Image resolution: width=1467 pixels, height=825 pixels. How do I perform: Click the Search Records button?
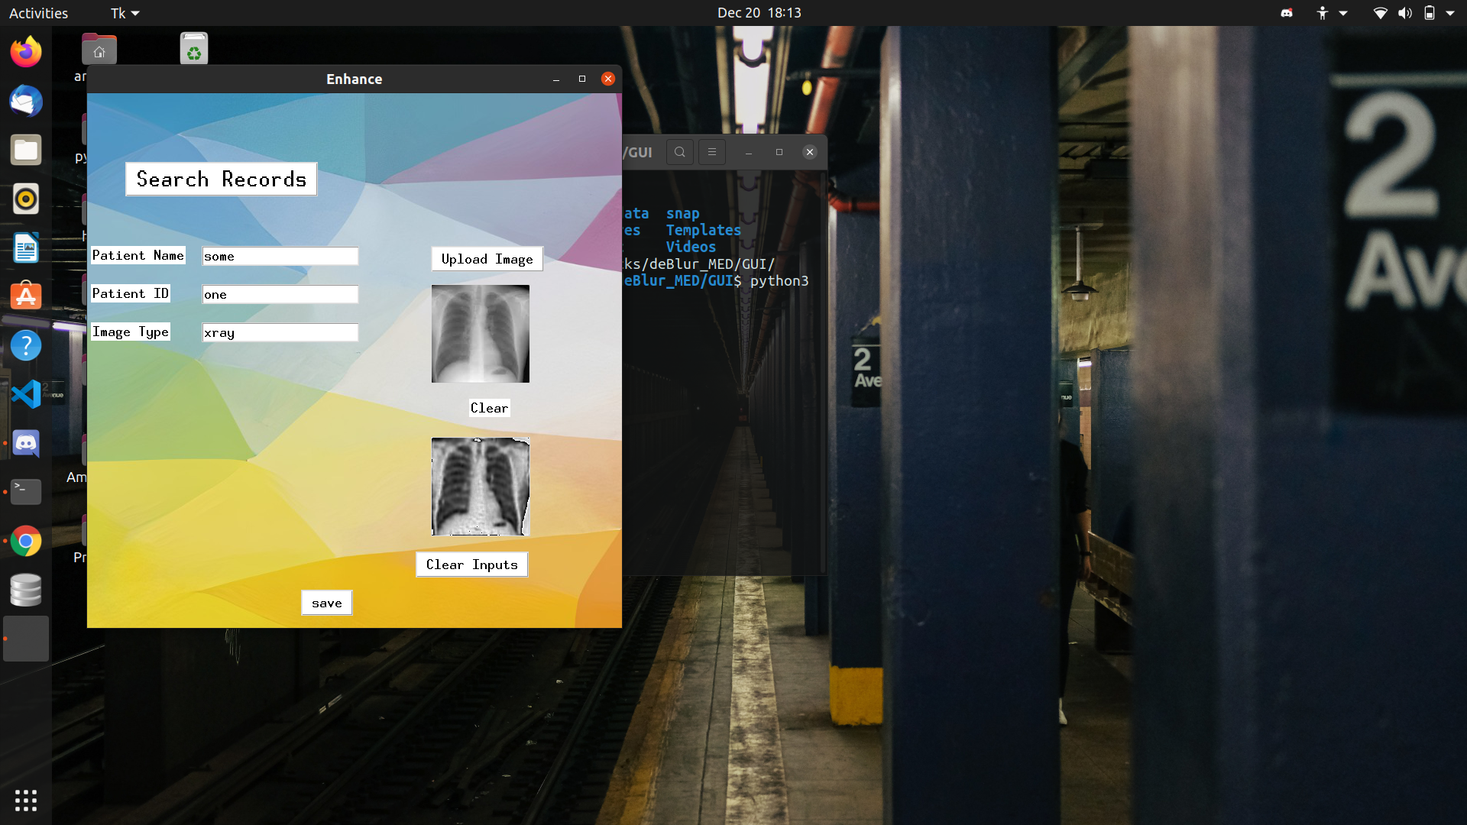point(221,180)
